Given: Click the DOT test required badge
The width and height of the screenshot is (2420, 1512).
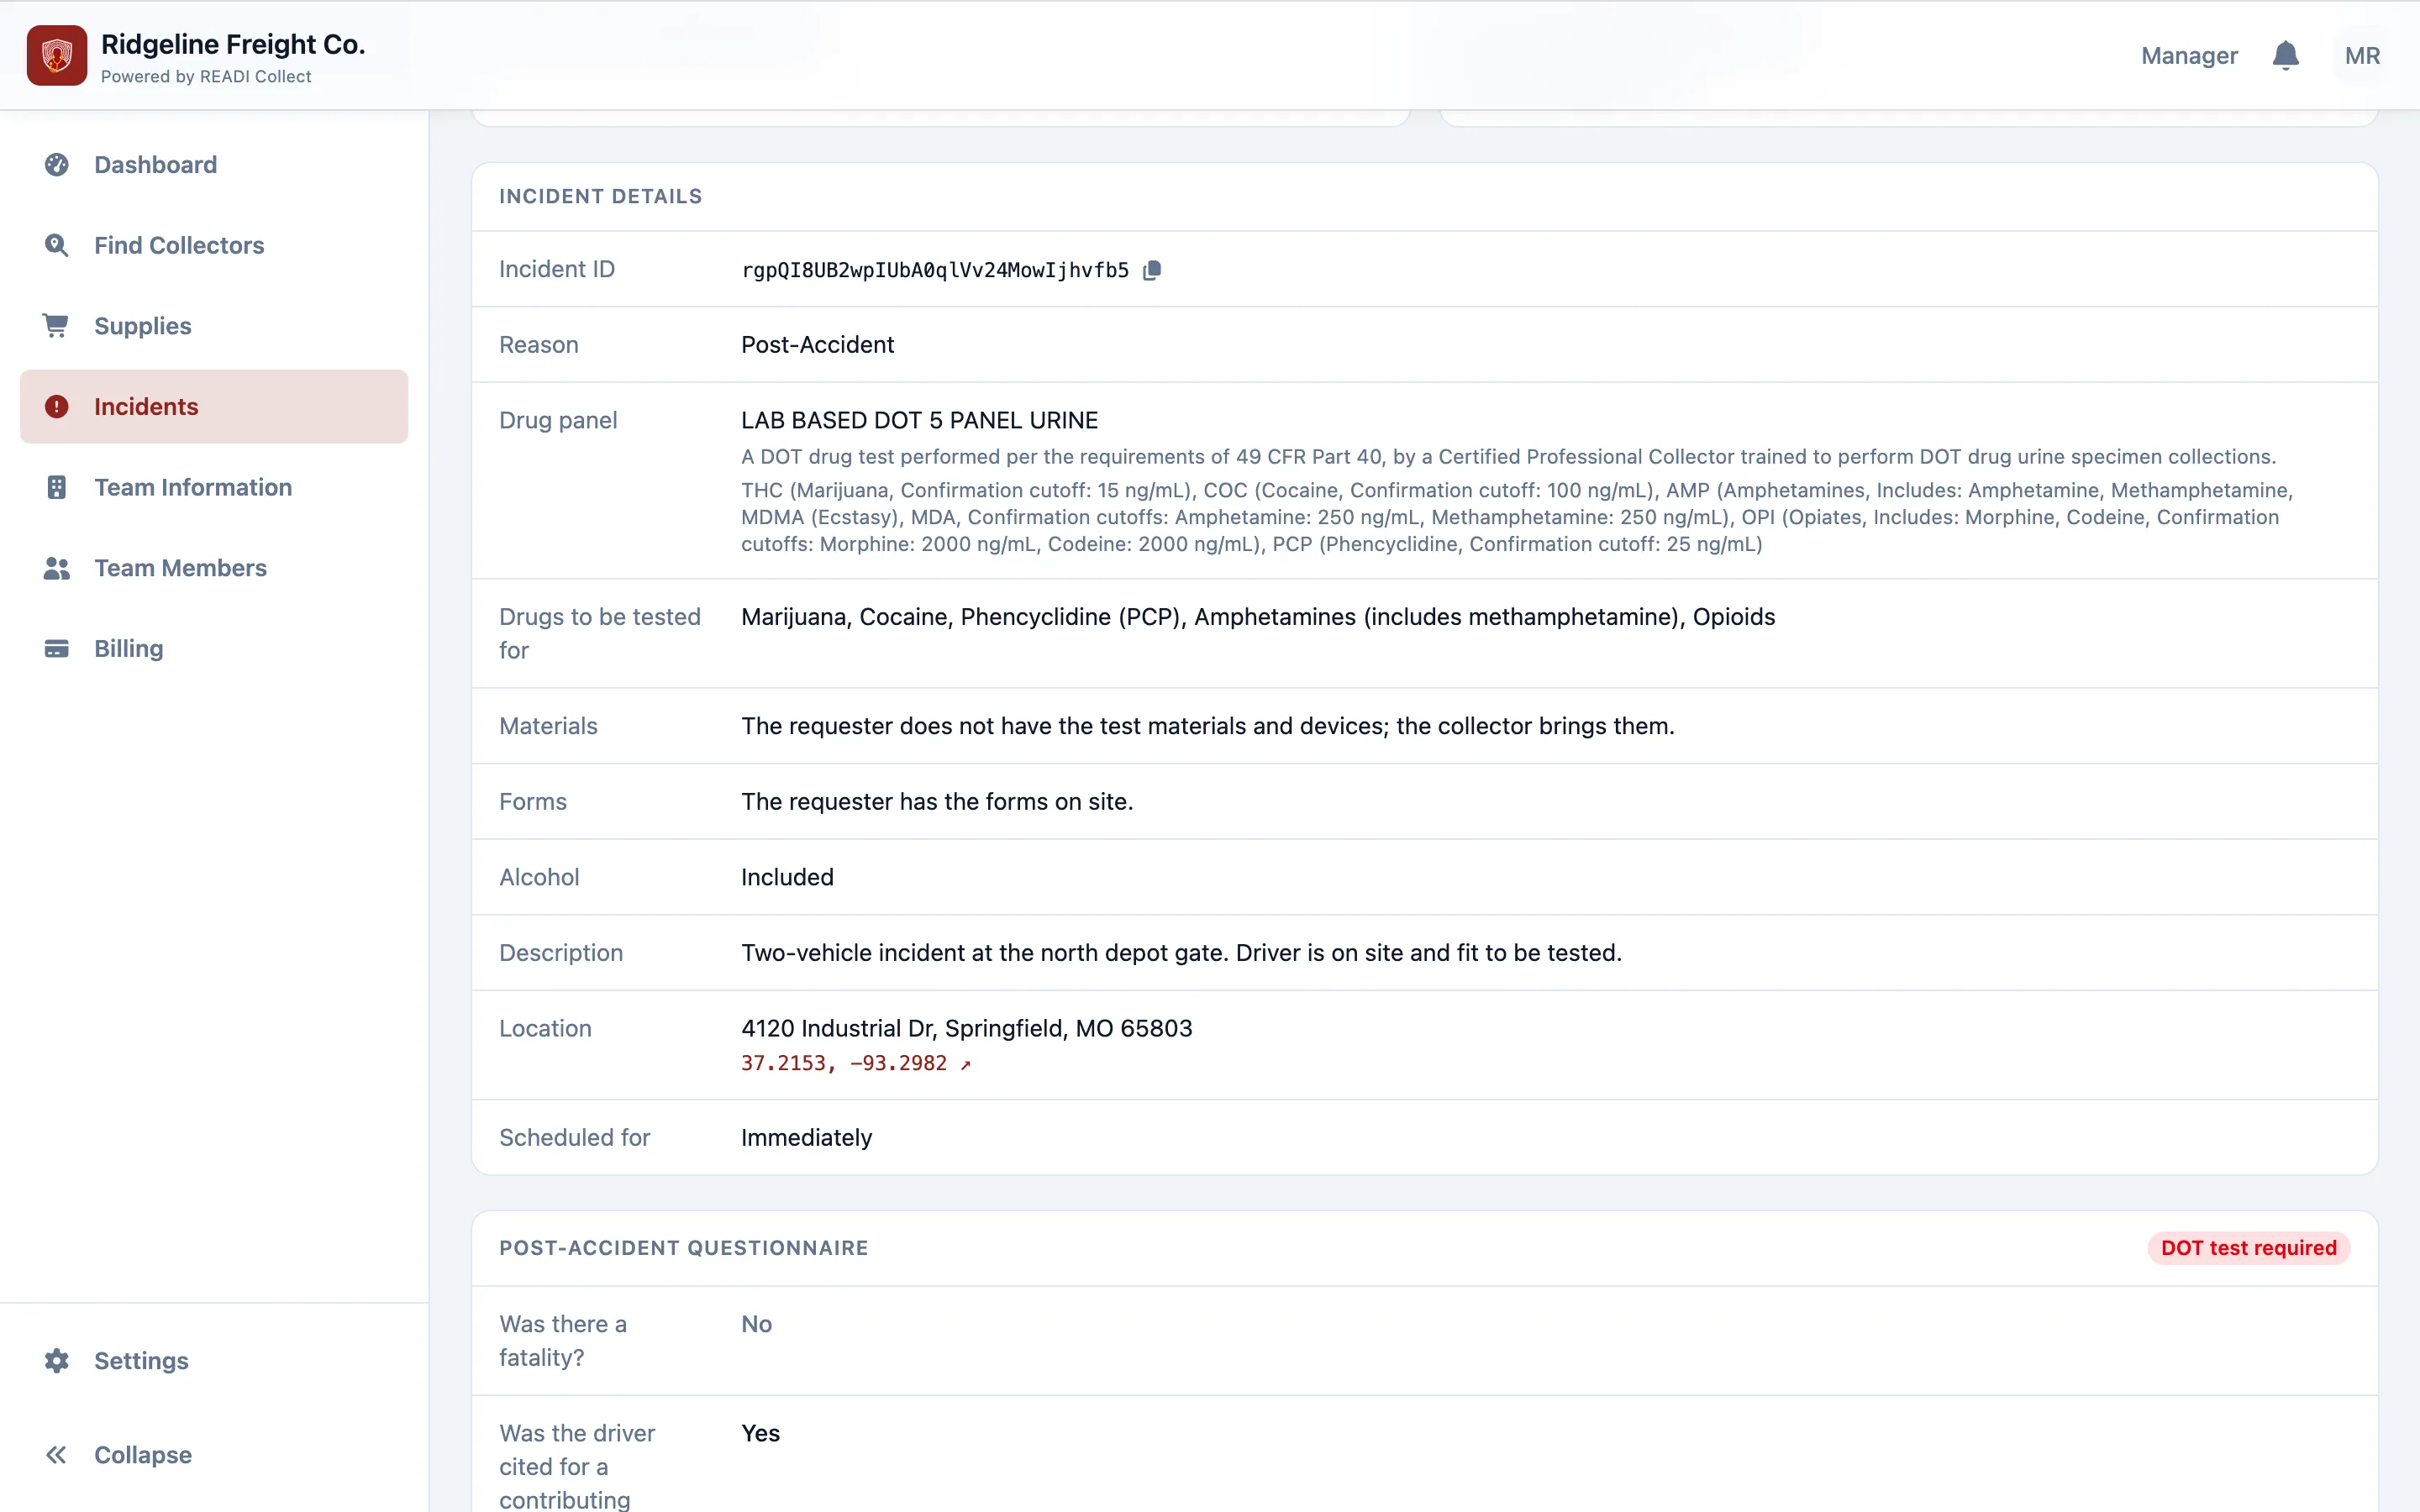Looking at the screenshot, I should tap(2248, 1248).
